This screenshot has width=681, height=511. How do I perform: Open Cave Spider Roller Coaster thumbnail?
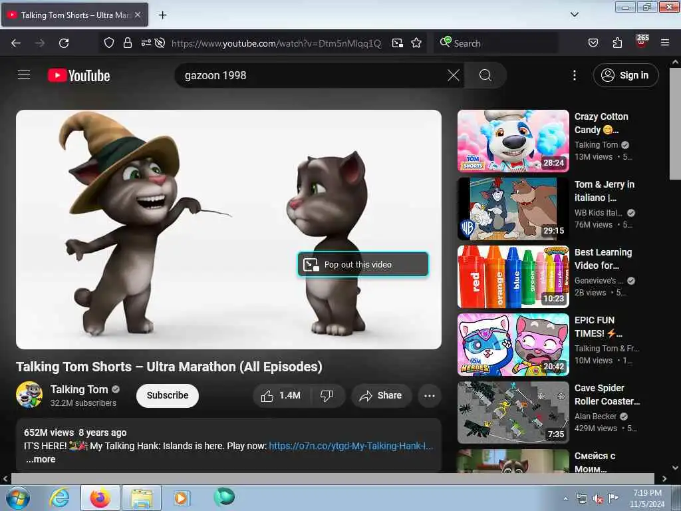click(513, 413)
